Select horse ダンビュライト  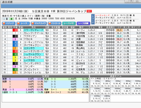tap(33, 69)
